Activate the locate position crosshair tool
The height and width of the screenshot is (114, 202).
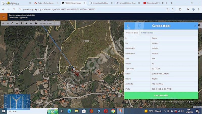[17, 23]
